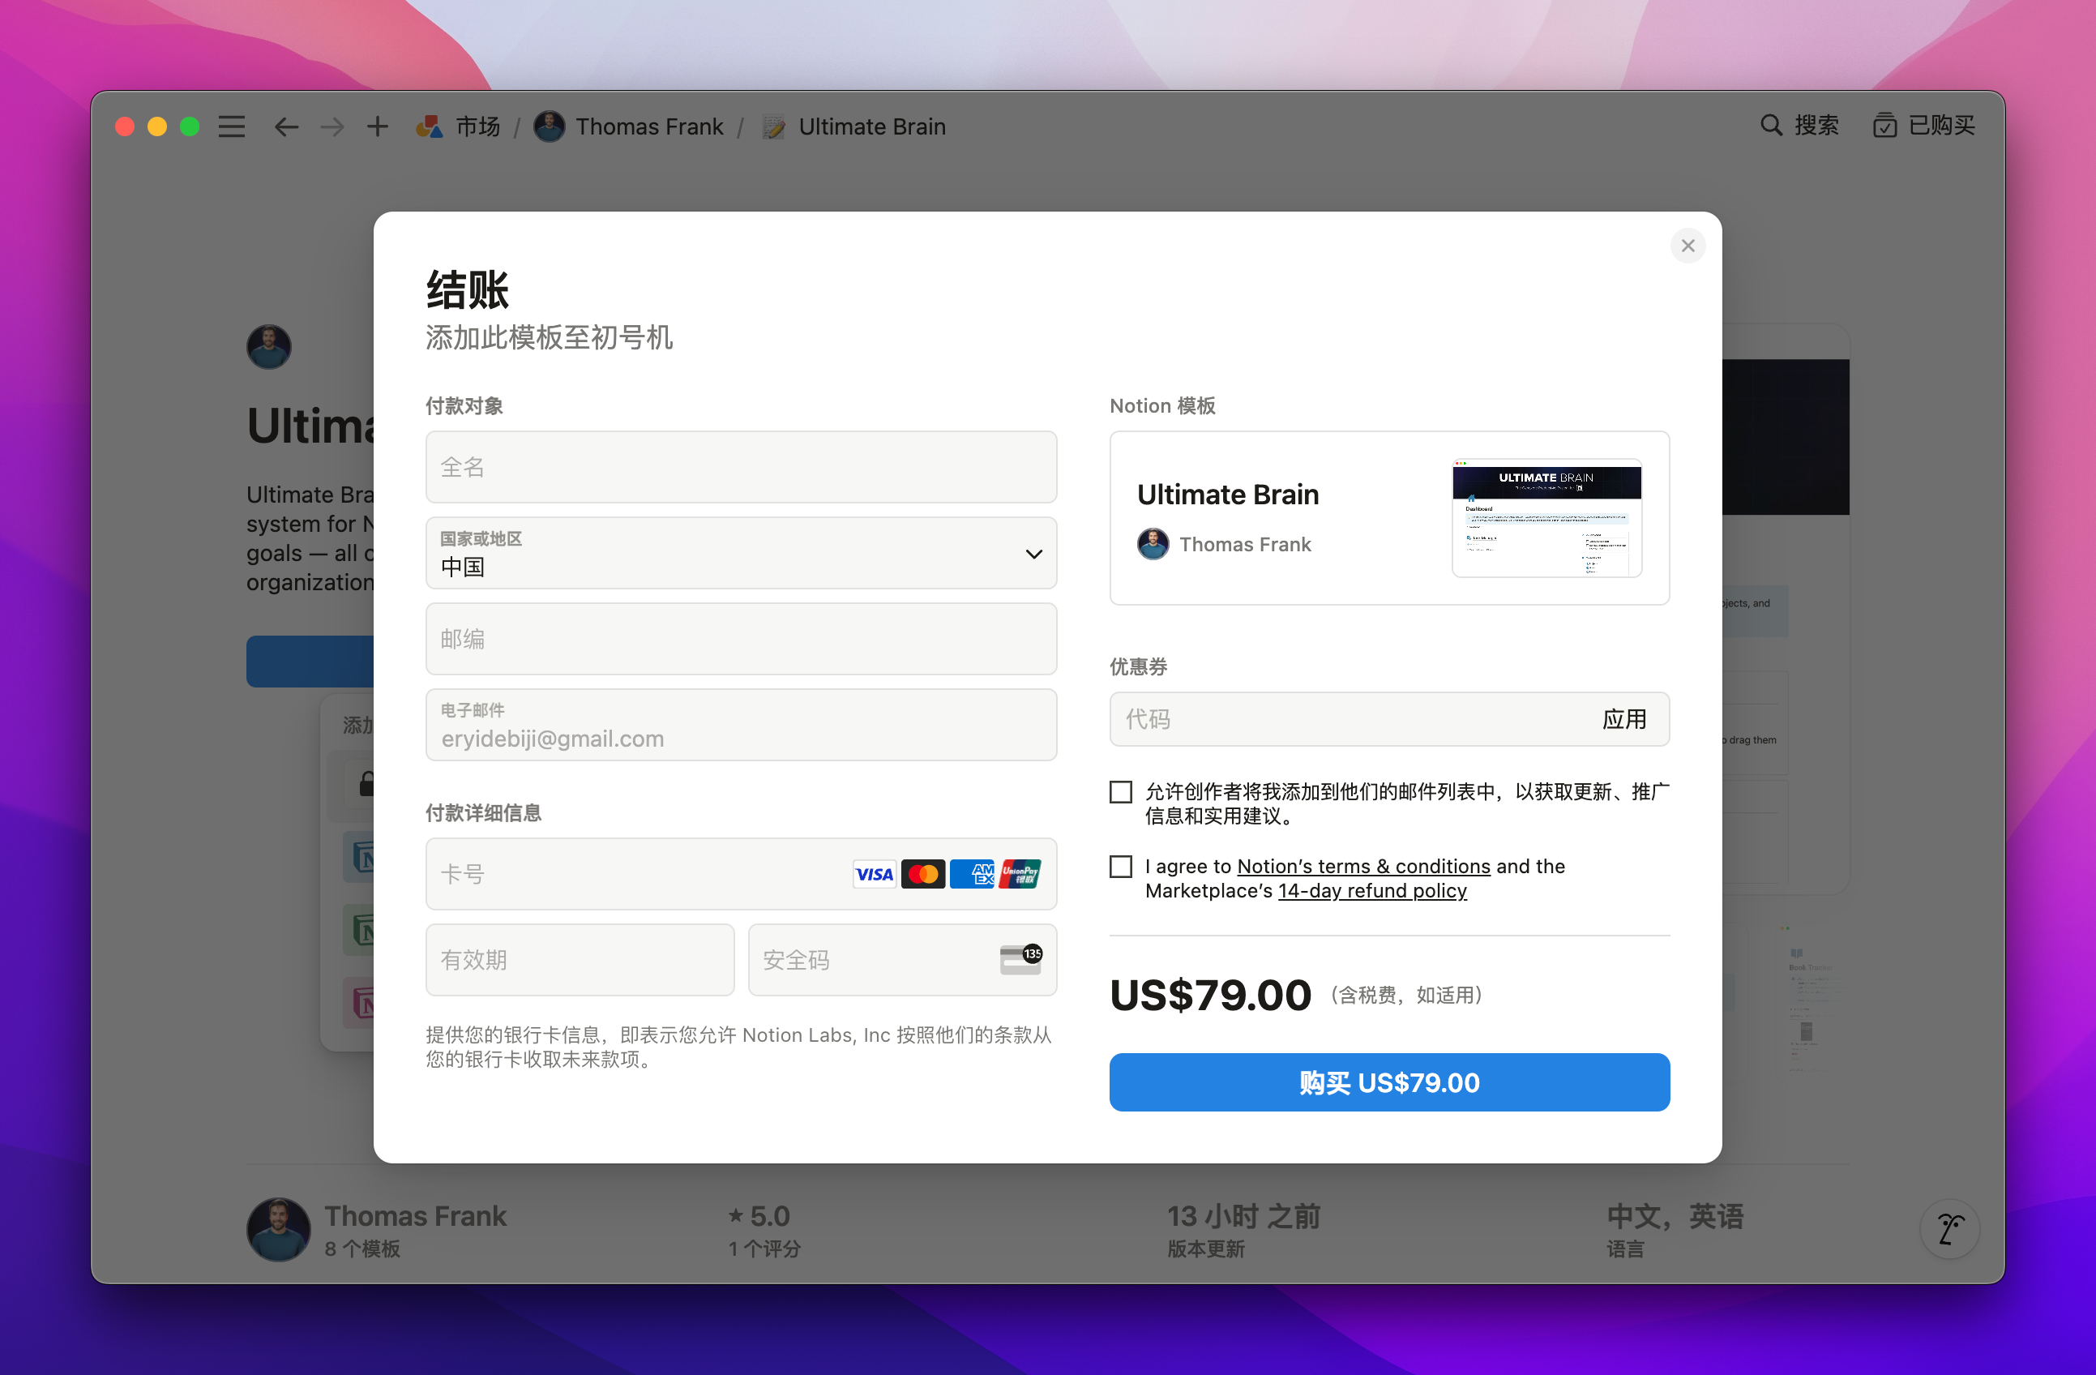The width and height of the screenshot is (2096, 1375).
Task: Open the 已购买 purchased items
Action: tap(1924, 126)
